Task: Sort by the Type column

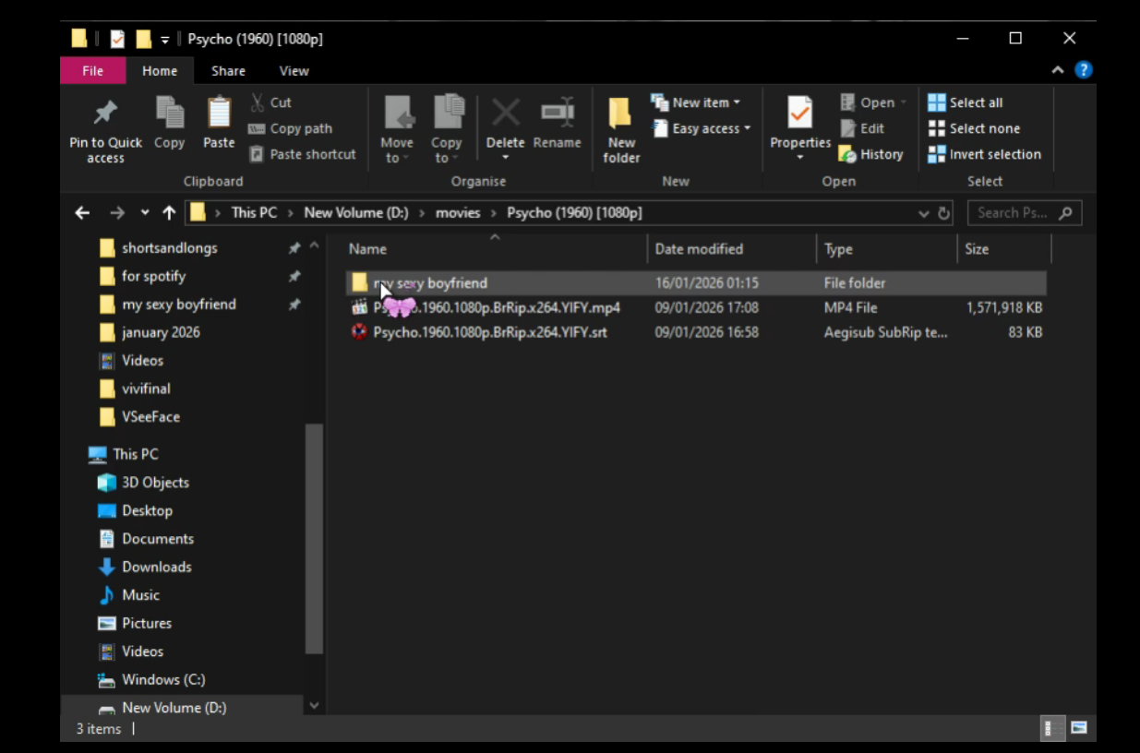Action: (887, 248)
